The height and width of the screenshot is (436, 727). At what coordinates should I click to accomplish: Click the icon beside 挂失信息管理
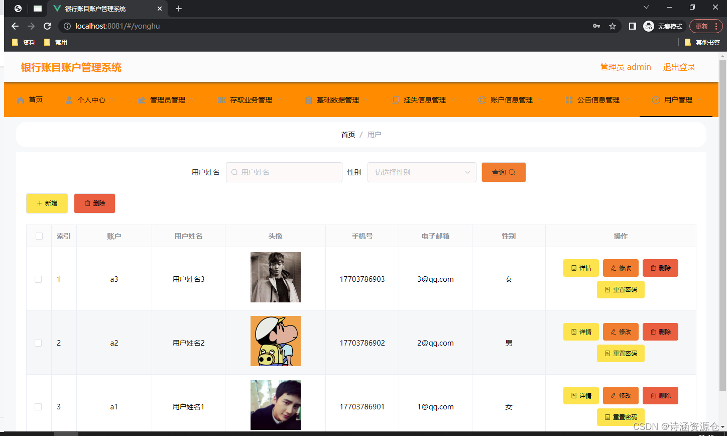tap(395, 100)
